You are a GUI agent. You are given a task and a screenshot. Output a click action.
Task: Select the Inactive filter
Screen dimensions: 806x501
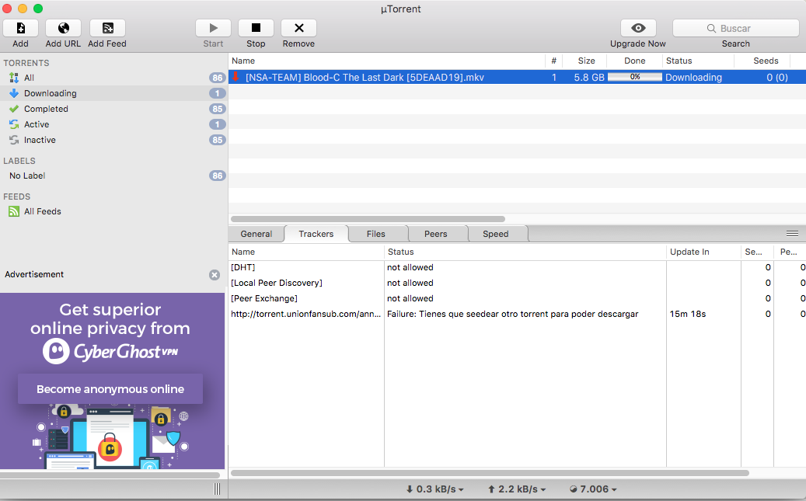tap(113, 140)
